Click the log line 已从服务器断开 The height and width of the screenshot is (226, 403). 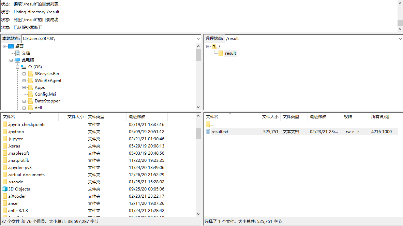(28, 28)
